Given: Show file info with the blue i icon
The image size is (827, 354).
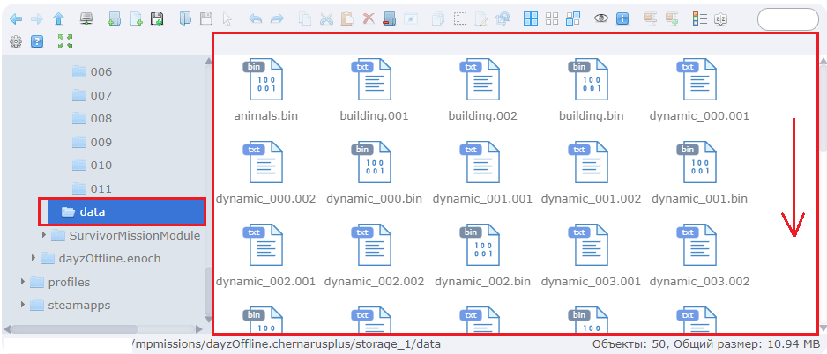Looking at the screenshot, I should [x=622, y=19].
